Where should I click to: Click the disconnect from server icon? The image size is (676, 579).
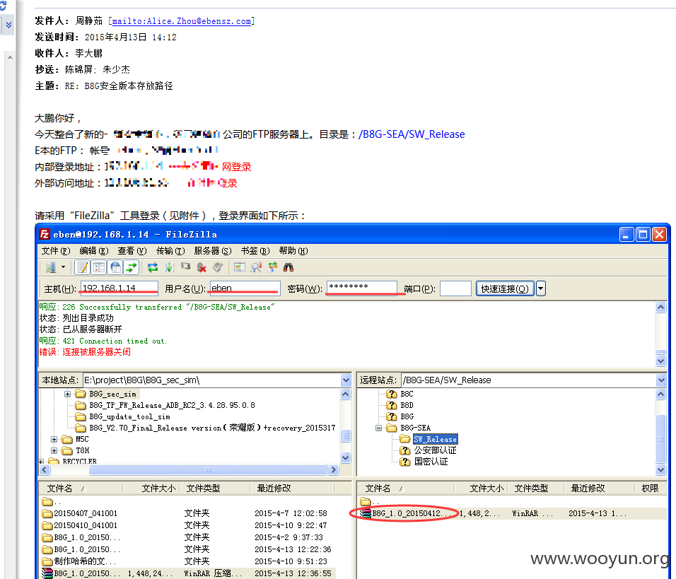tap(202, 268)
